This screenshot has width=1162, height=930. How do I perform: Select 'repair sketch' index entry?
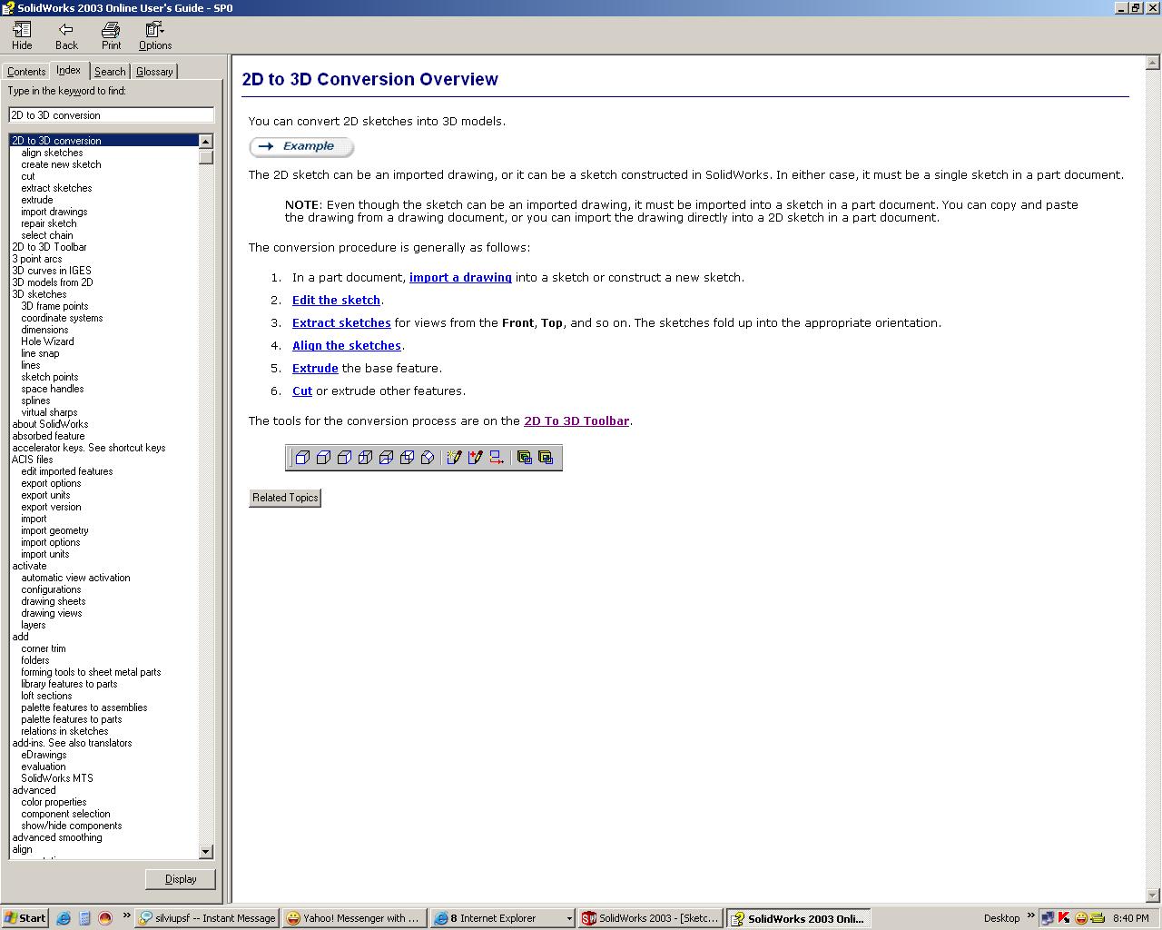(49, 223)
